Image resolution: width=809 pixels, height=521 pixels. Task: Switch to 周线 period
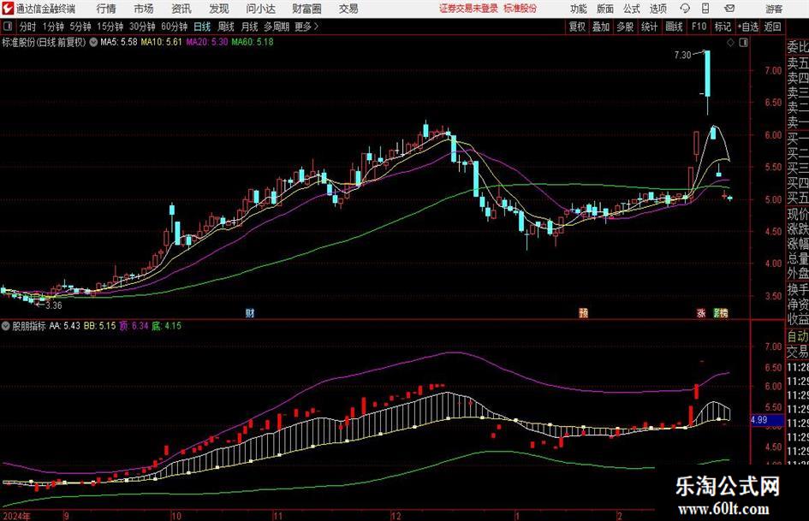pos(225,27)
